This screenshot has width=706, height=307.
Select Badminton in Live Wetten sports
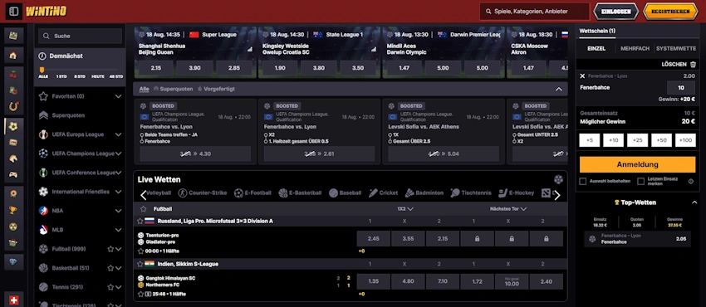pyautogui.click(x=424, y=192)
